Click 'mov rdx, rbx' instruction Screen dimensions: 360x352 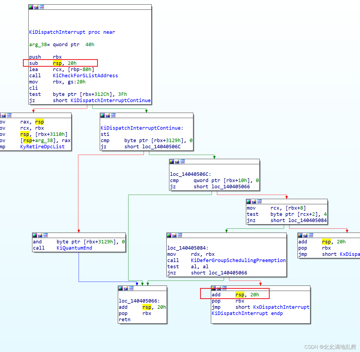[191, 254]
